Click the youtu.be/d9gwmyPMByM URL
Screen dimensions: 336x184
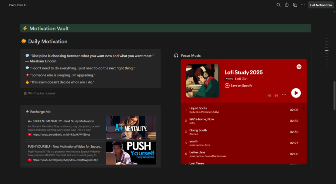65,160
